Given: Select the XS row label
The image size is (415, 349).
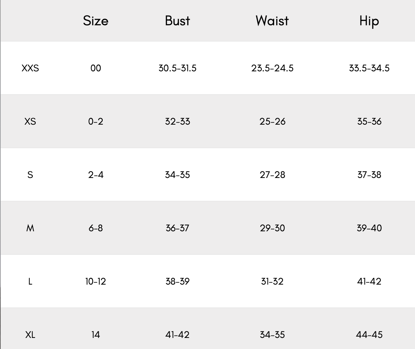Looking at the screenshot, I should click(x=30, y=122).
